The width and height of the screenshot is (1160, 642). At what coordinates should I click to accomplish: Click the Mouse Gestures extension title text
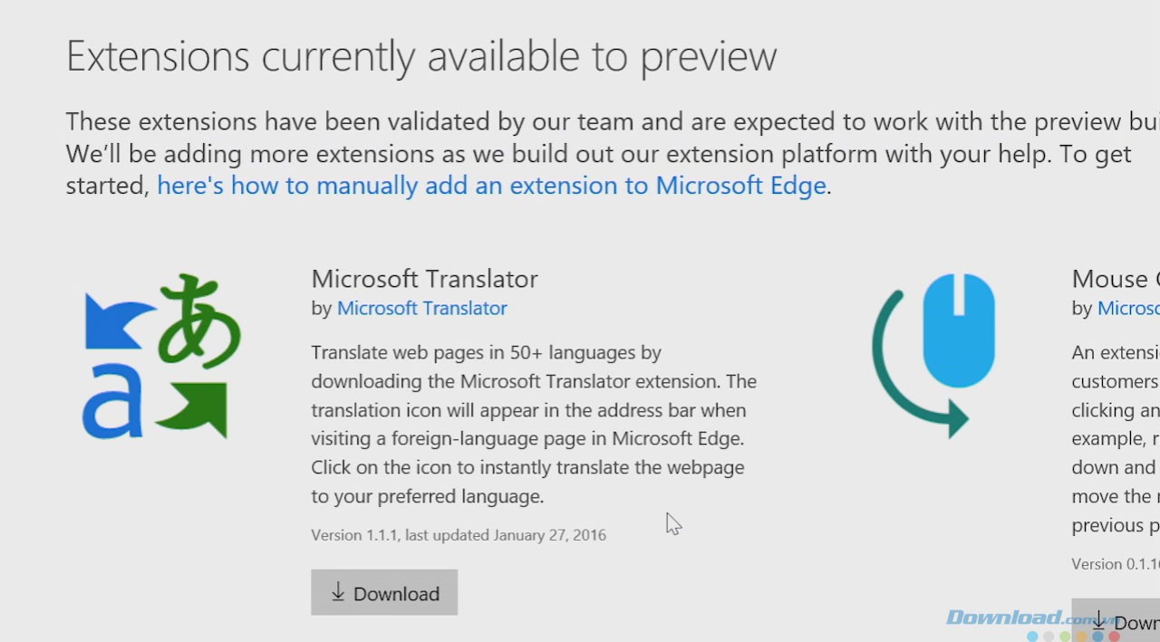pos(1113,279)
